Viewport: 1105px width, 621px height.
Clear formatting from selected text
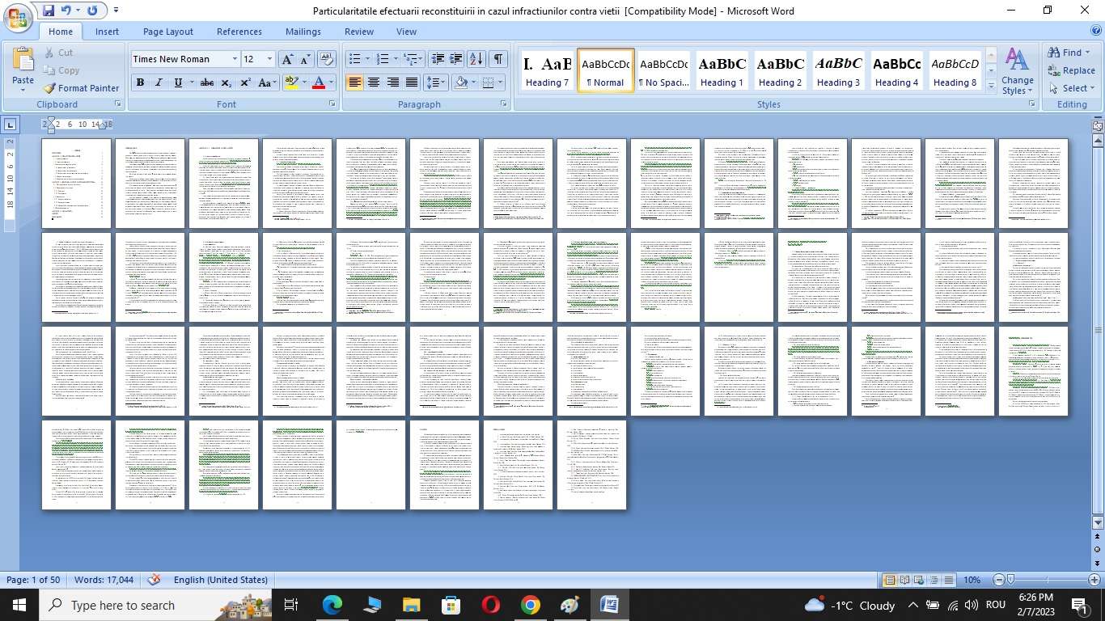point(327,59)
